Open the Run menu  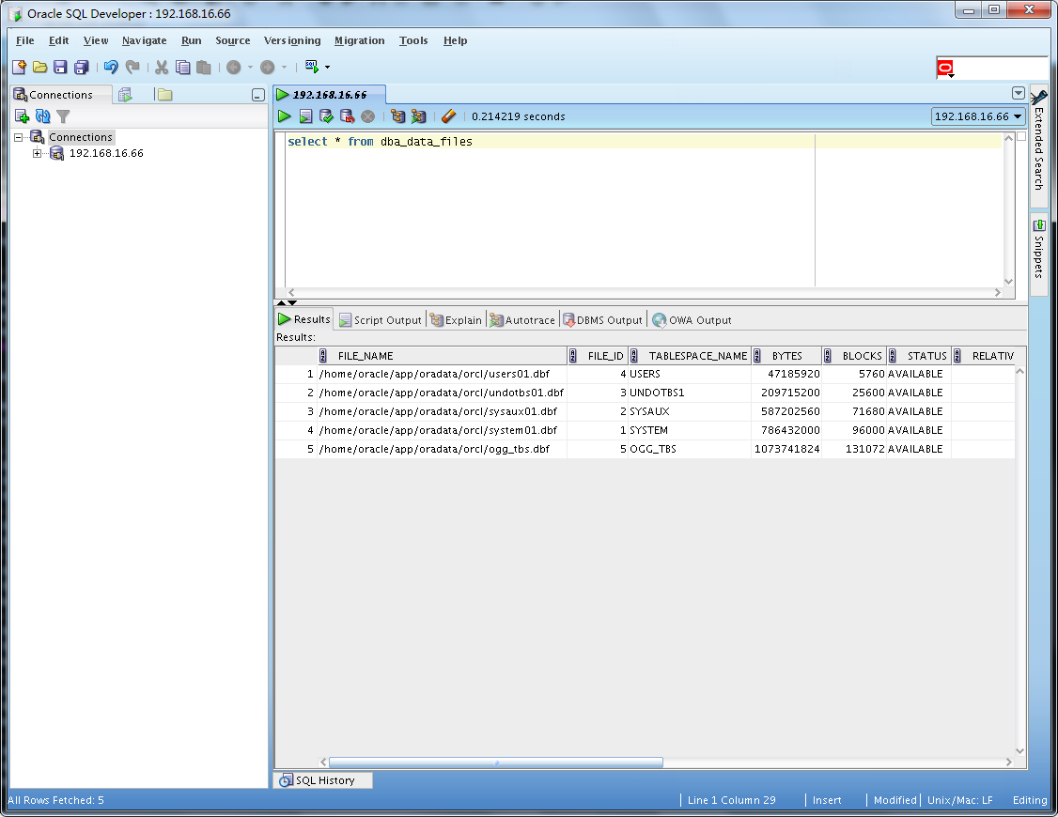point(192,40)
